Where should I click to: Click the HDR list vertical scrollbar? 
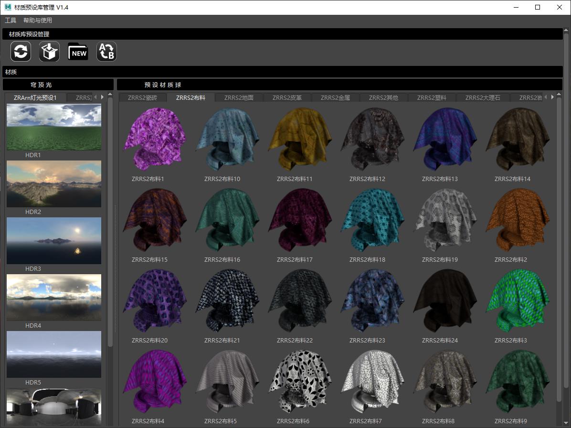pyautogui.click(x=110, y=220)
